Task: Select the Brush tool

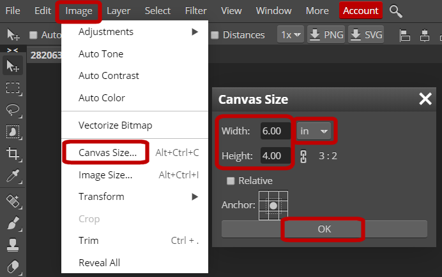Action: point(13,223)
